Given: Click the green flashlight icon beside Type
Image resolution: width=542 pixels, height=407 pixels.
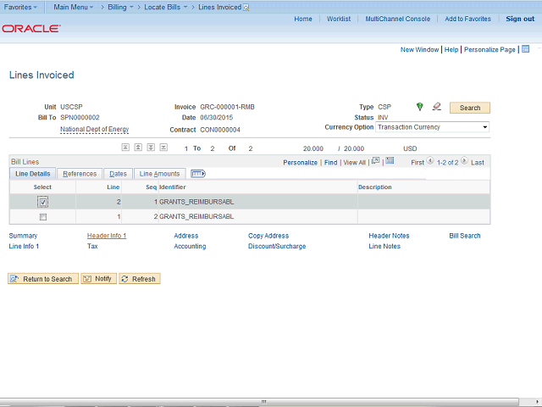Looking at the screenshot, I should tap(420, 107).
